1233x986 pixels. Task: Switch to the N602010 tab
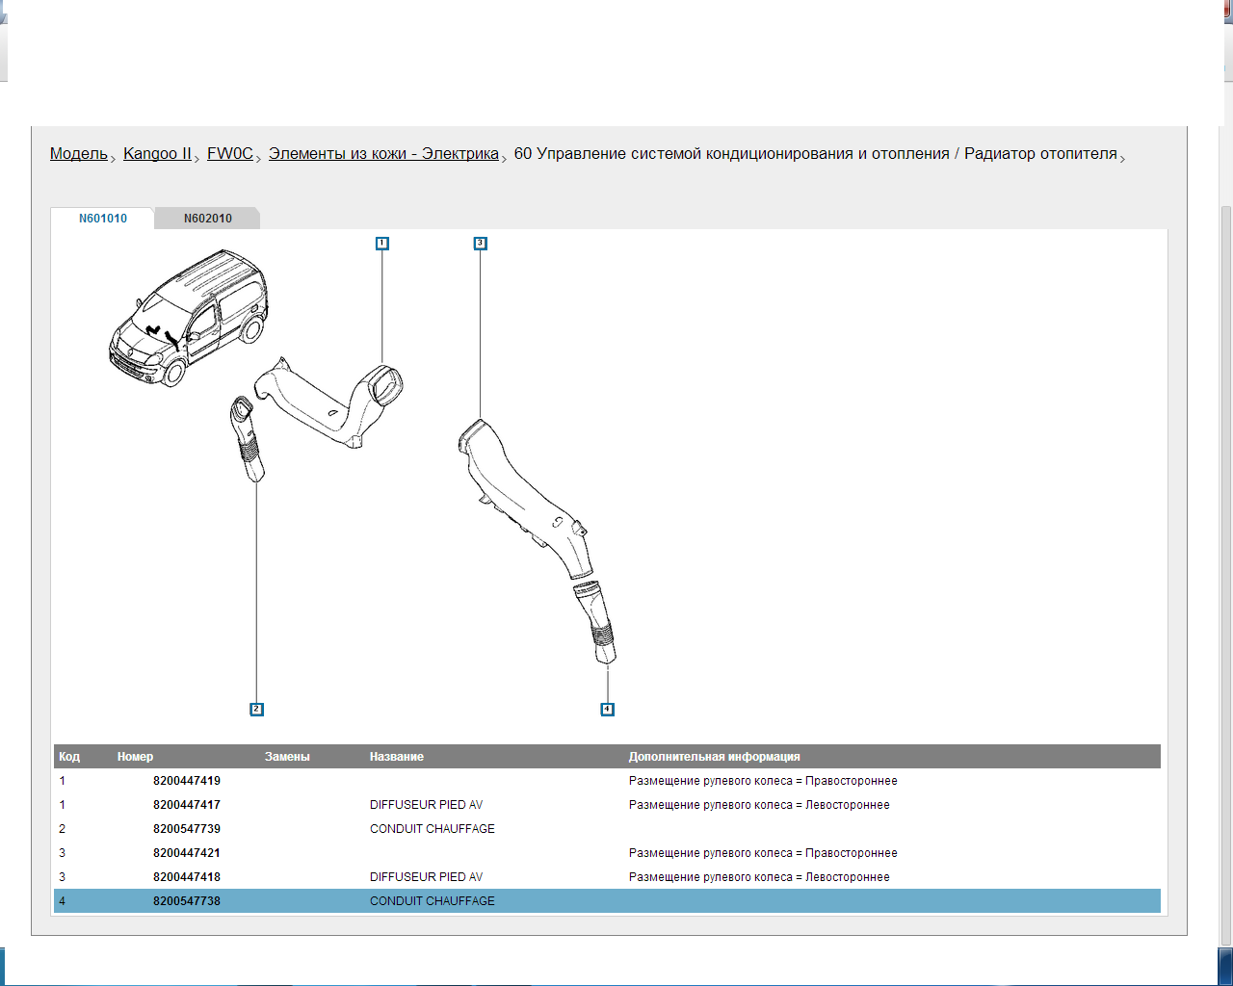(208, 219)
